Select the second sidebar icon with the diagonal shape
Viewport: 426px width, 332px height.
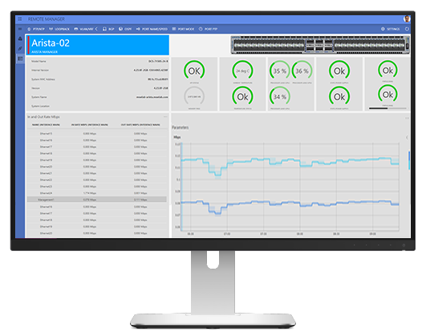pos(20,49)
